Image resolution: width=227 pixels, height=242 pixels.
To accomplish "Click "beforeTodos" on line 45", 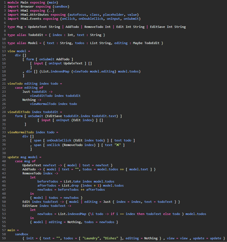I will pos(48,181).
